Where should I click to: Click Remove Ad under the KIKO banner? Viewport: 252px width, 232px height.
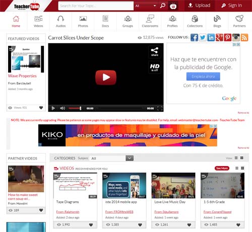pyautogui.click(x=243, y=148)
